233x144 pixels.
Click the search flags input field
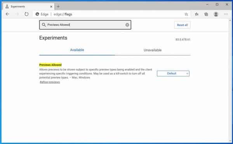[x=85, y=25]
